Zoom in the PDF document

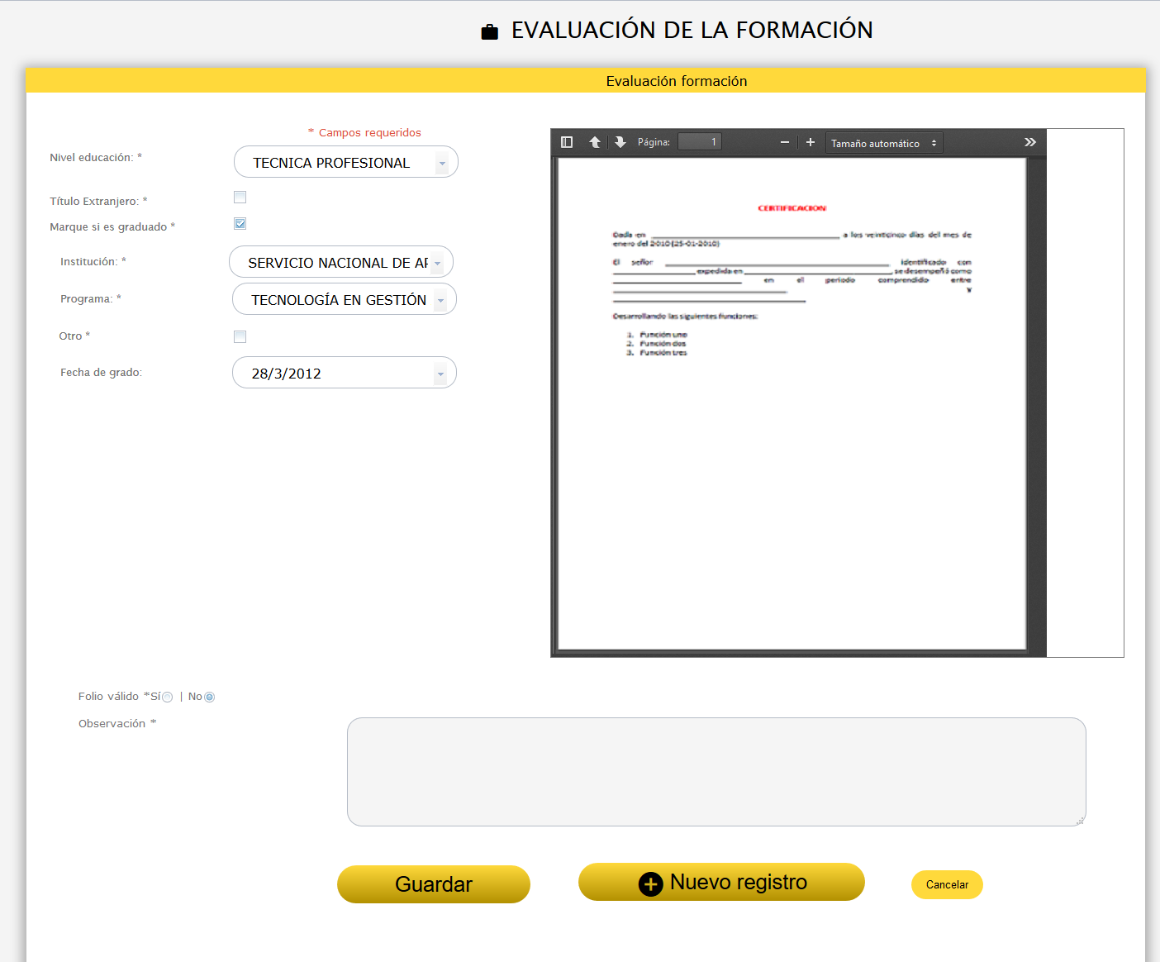click(811, 142)
